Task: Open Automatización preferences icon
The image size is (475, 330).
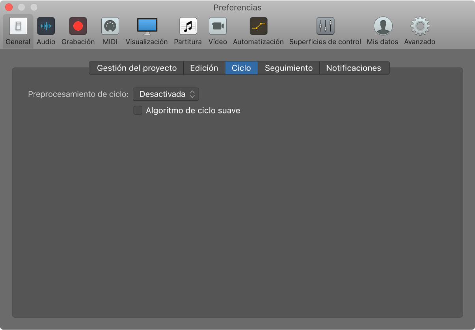Action: point(258,26)
